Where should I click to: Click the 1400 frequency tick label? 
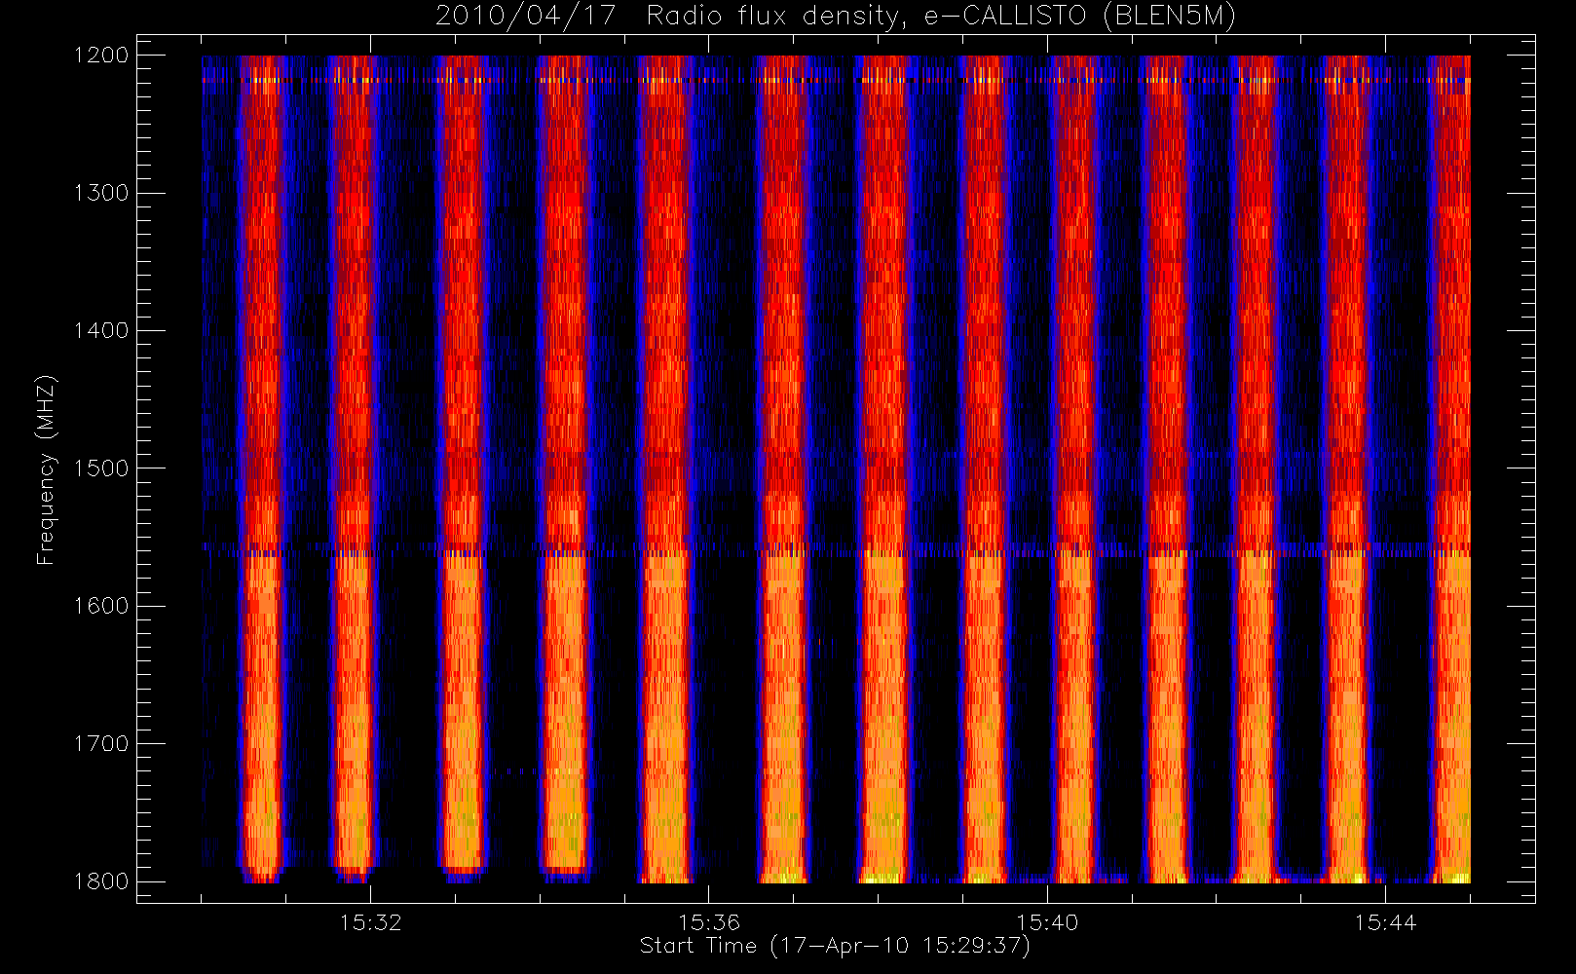pyautogui.click(x=101, y=330)
